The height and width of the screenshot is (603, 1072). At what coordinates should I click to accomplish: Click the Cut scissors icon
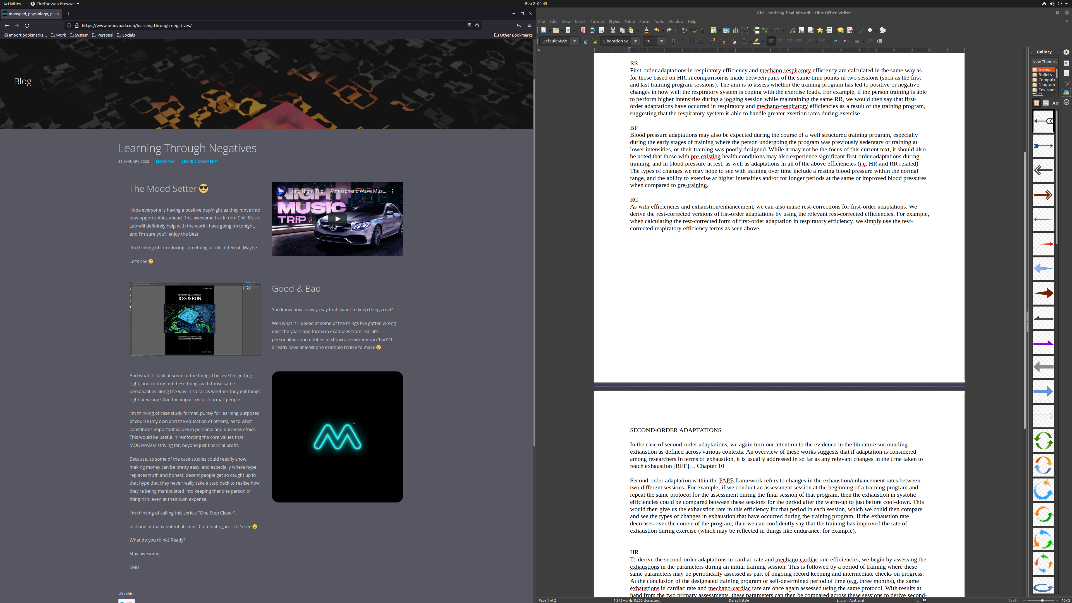(613, 30)
